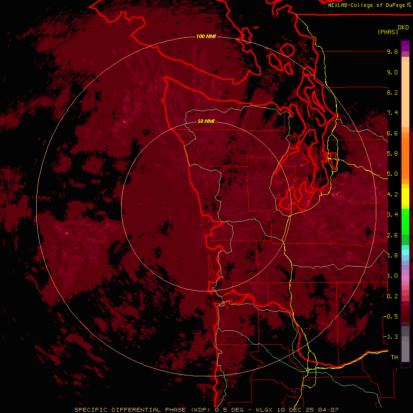Click the 4.2 scale value

pyautogui.click(x=392, y=195)
